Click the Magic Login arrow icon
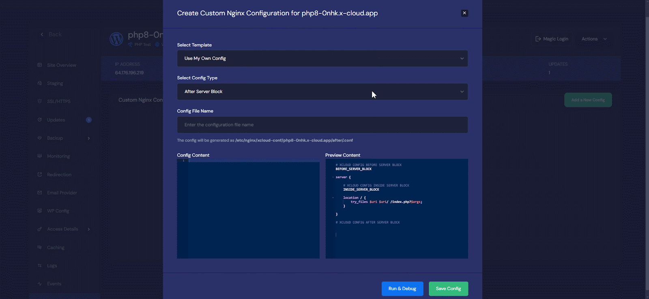Viewport: 649px width, 299px height. [538, 39]
